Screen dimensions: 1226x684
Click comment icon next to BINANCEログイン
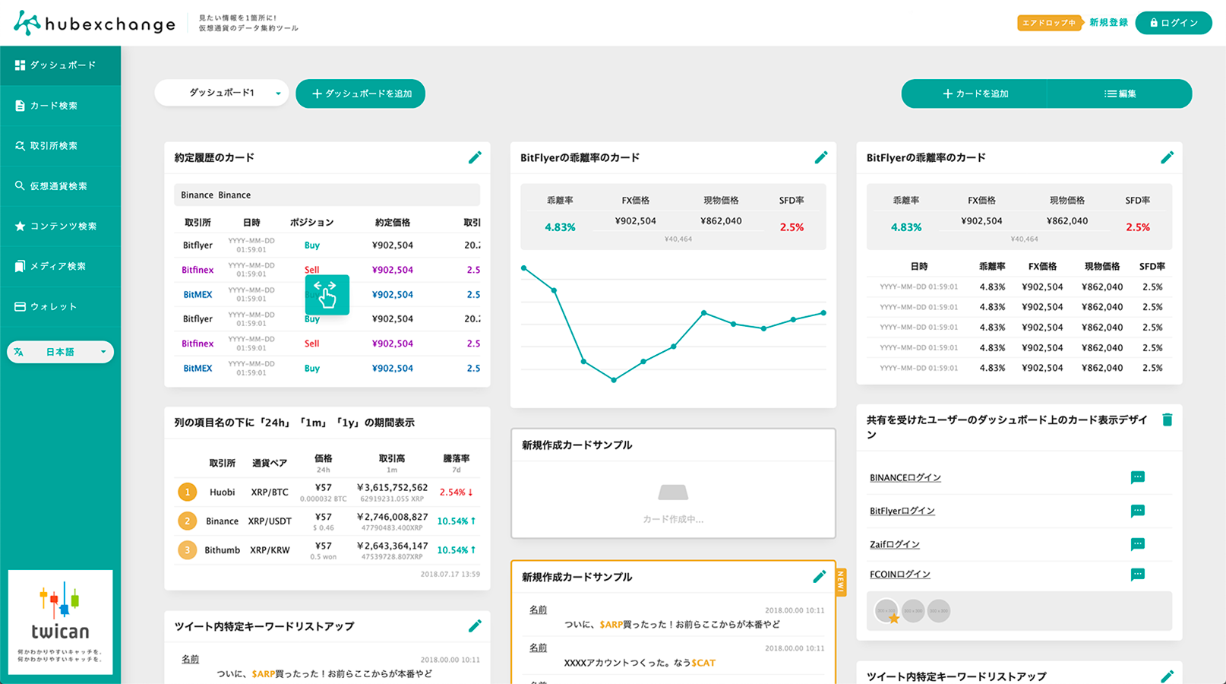pos(1137,477)
